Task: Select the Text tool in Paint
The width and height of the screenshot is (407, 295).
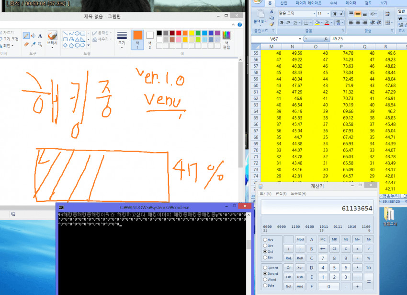Action: (x=40, y=35)
